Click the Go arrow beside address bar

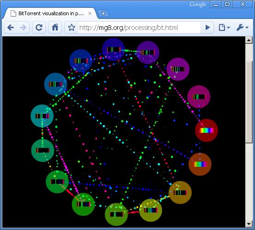click(208, 28)
